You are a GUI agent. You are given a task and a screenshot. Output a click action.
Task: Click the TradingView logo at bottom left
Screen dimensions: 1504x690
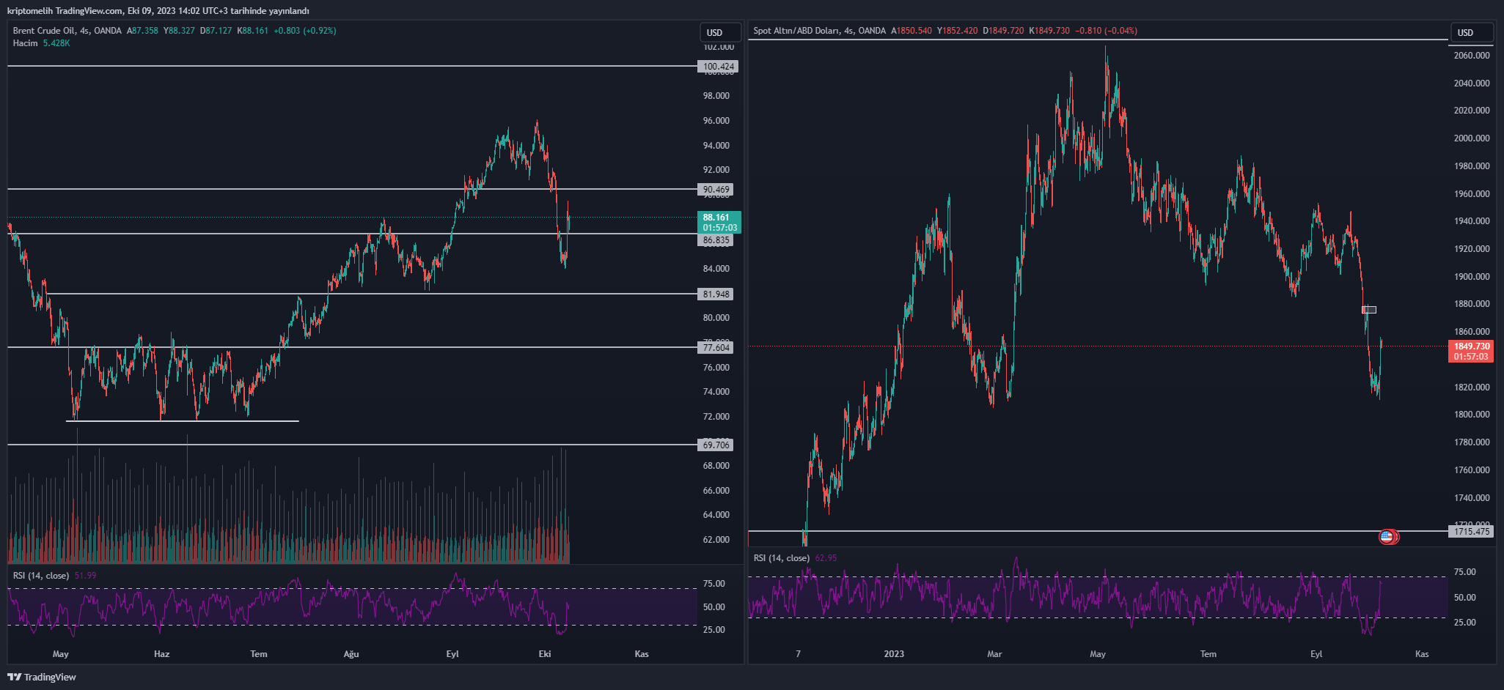tap(42, 677)
